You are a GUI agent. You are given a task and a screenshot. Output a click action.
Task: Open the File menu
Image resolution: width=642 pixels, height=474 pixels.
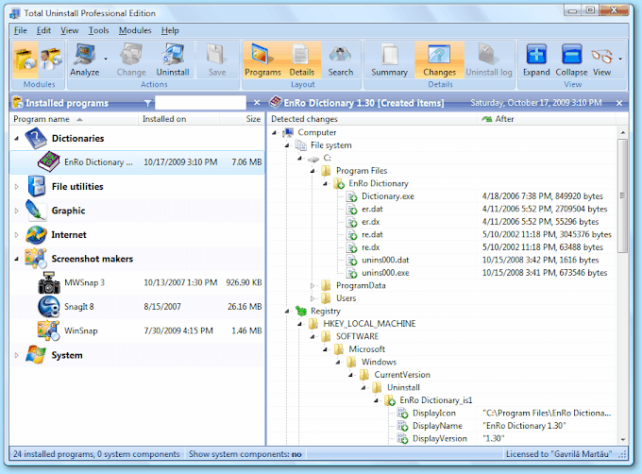(x=20, y=30)
